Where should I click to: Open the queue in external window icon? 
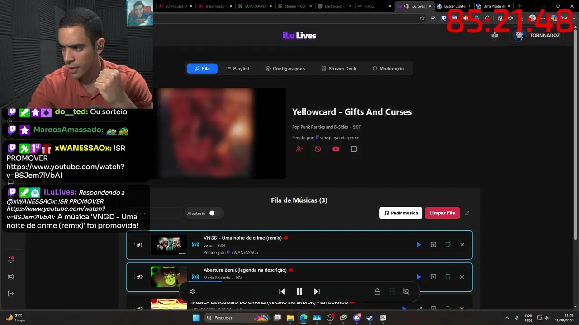pos(467,213)
